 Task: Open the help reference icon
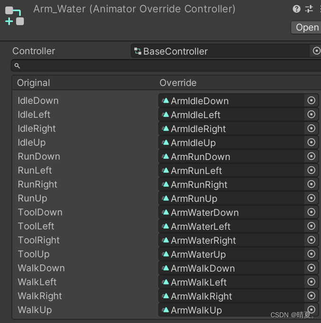point(297,9)
